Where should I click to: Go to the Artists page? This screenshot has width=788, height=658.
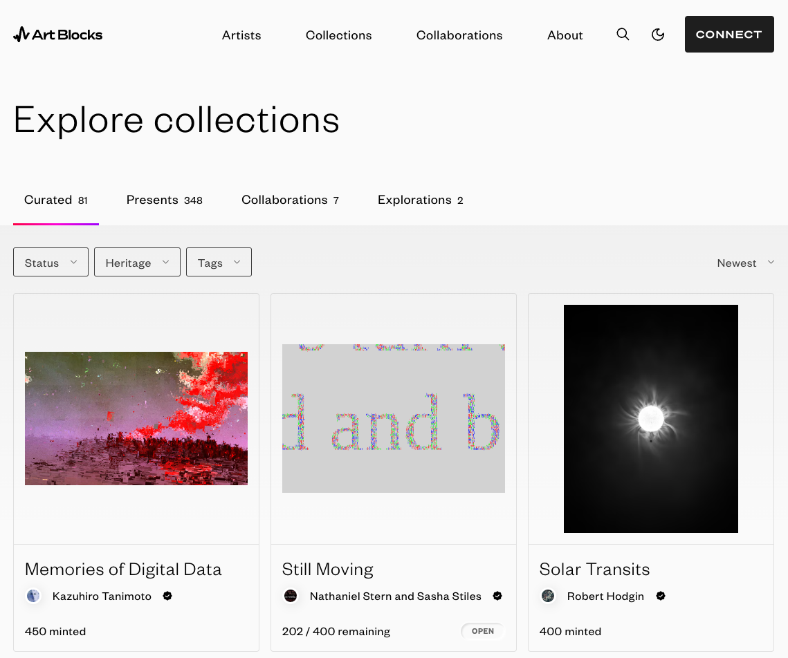241,35
